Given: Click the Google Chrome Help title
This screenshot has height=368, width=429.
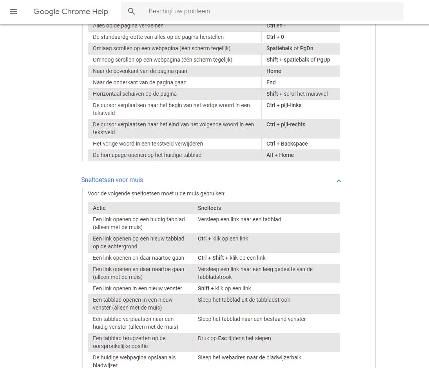Looking at the screenshot, I should (x=71, y=11).
